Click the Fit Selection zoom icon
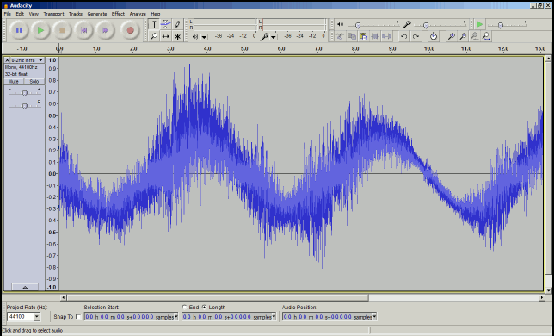The image size is (554, 336). tap(474, 36)
